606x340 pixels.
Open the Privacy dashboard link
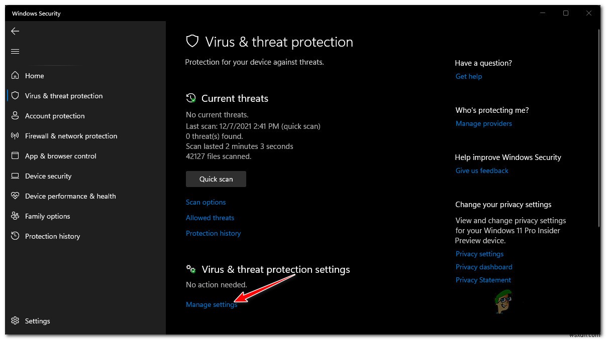click(x=483, y=267)
